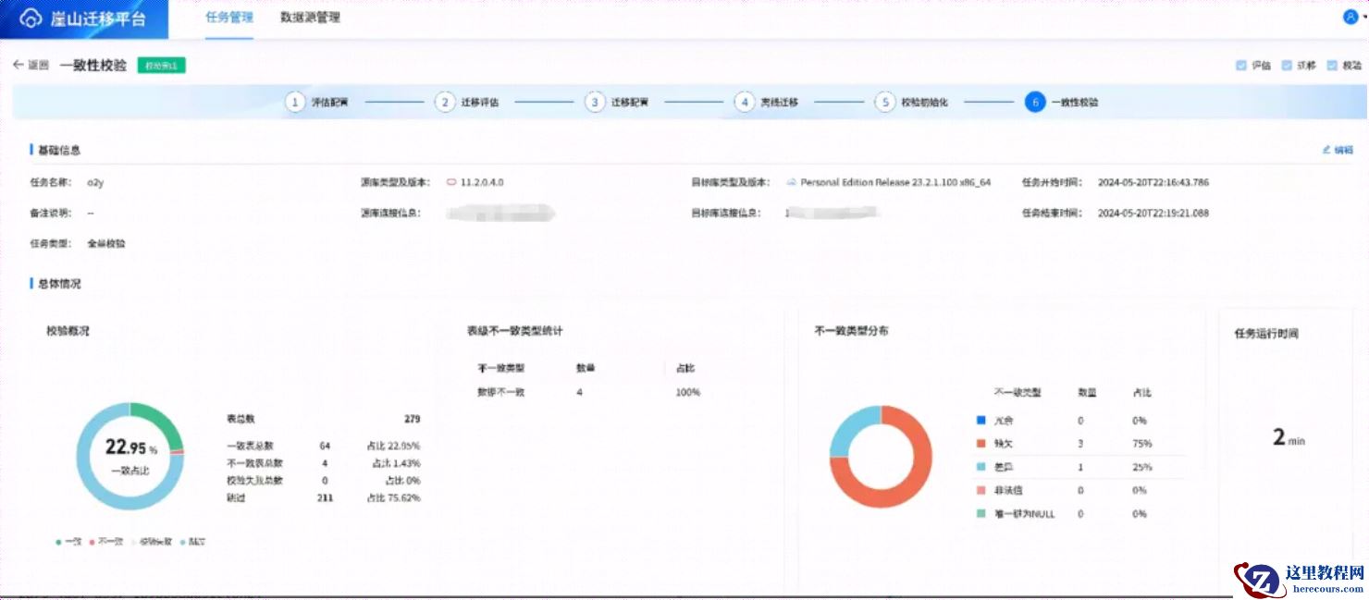Switch to the 任务管理 tab
The height and width of the screenshot is (600, 1369).
(x=229, y=17)
